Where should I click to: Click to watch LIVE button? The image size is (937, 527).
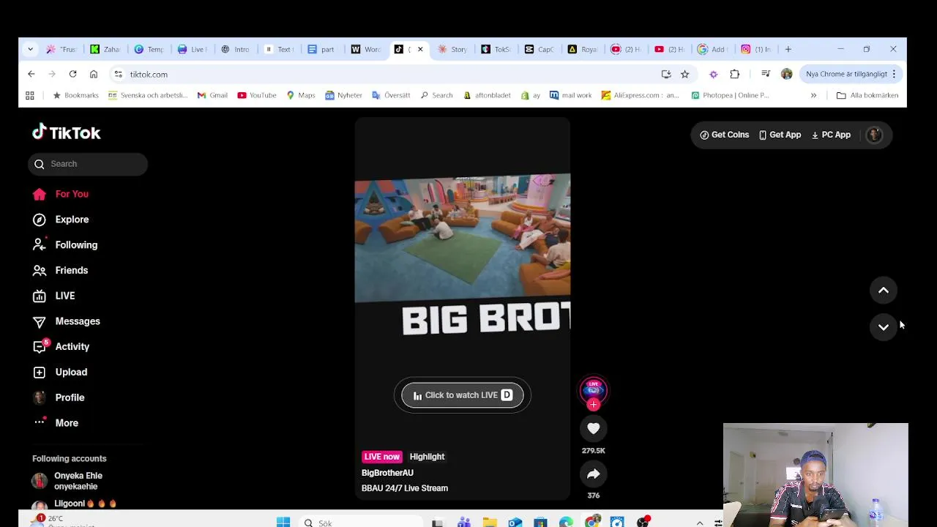[463, 395]
